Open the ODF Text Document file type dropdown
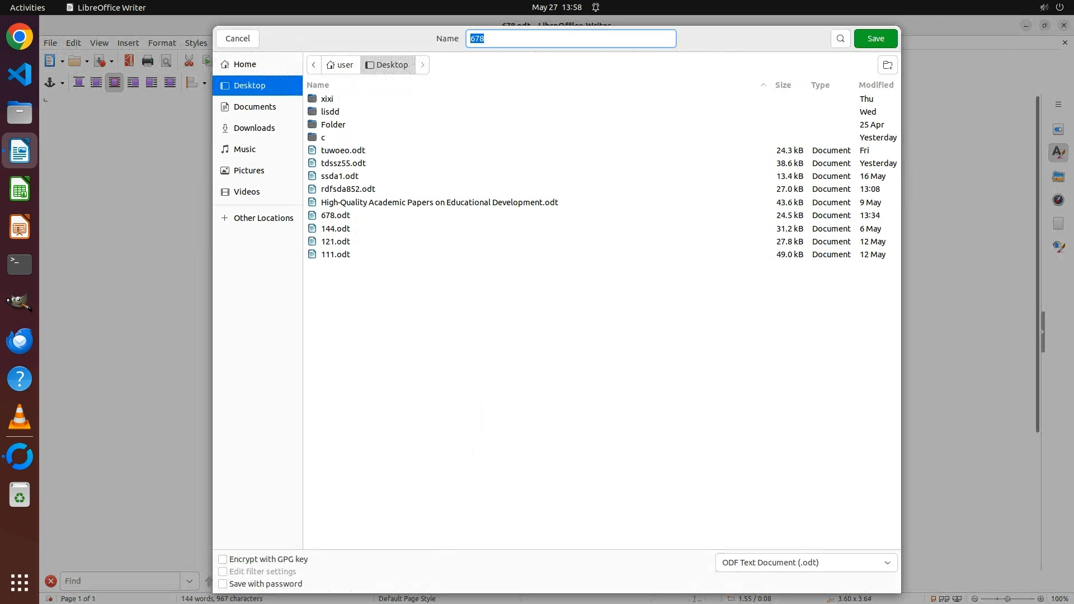Image resolution: width=1074 pixels, height=604 pixels. pyautogui.click(x=806, y=563)
